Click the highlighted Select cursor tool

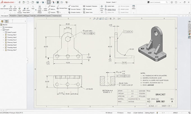(x=49, y=2)
